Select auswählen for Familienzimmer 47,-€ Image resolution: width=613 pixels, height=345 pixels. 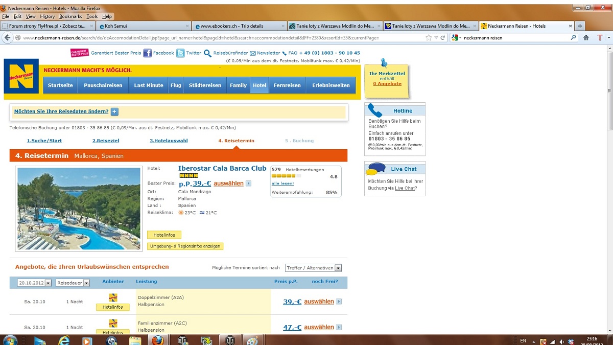pos(319,327)
